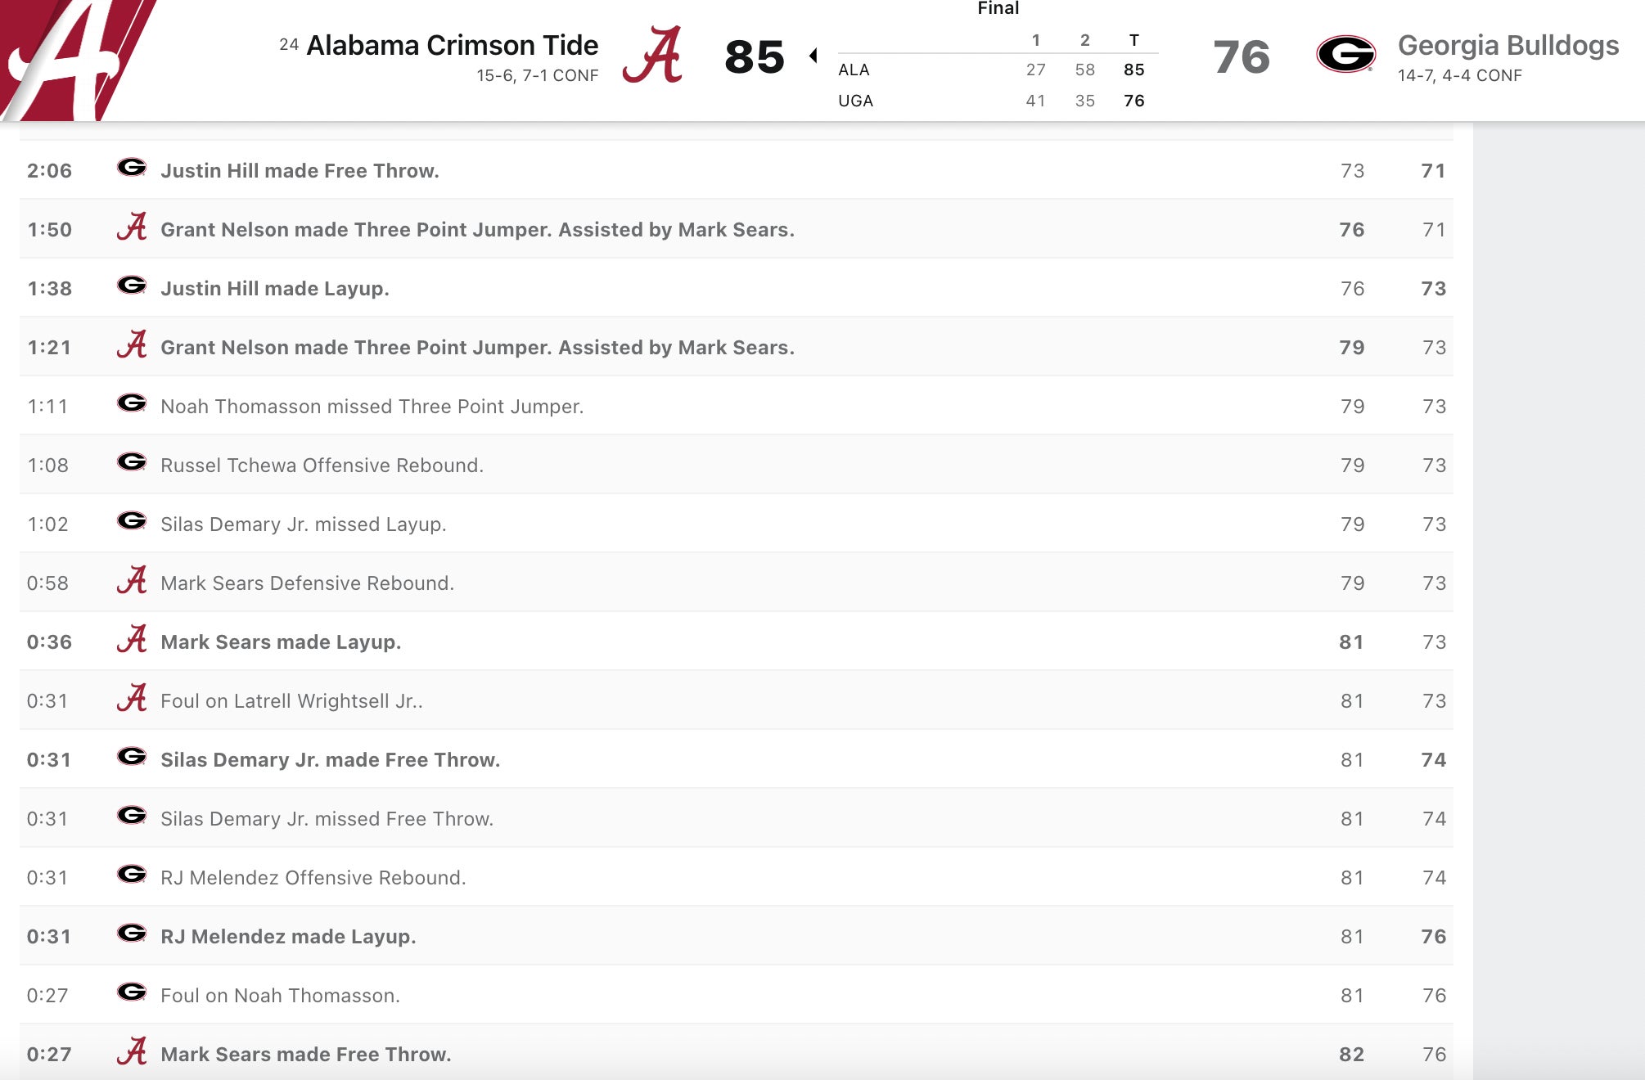Click the Alabama icon on the 1:50 play

[132, 227]
